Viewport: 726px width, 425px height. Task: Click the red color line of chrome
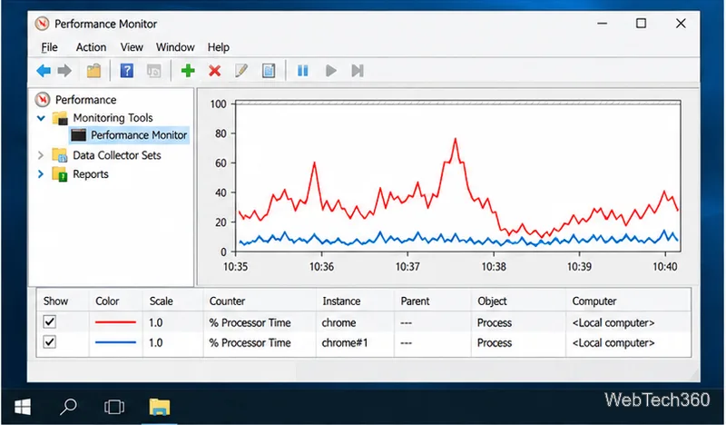115,322
